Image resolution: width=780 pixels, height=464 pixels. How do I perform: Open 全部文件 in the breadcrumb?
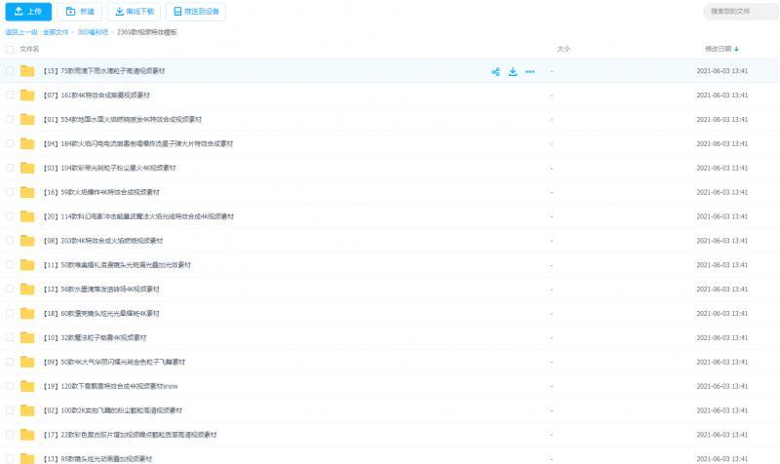[56, 32]
